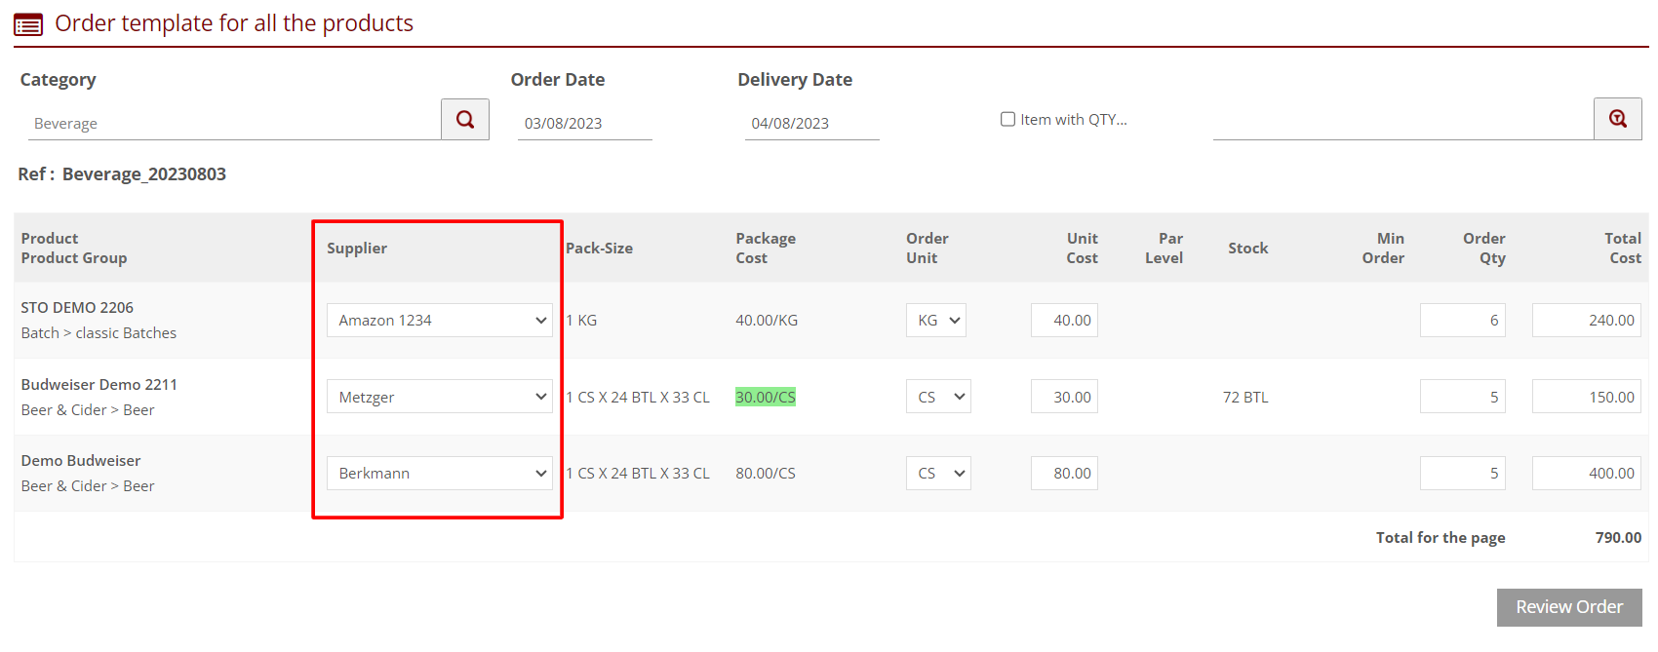The image size is (1658, 652).
Task: Open the KG order unit dropdown
Action: [x=935, y=321]
